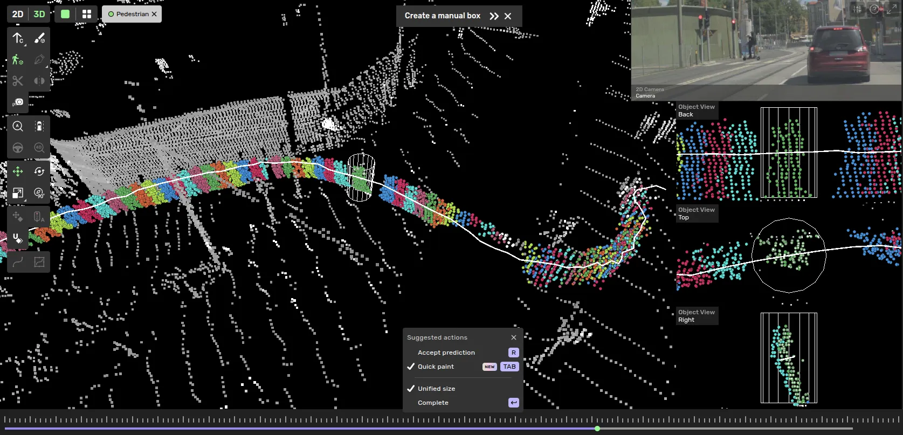Click the traffic light auto icon
This screenshot has height=435, width=903.
39,217
